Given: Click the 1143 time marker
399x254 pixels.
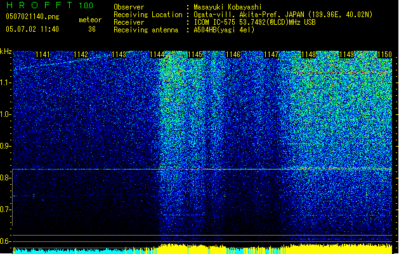Looking at the screenshot, I should [x=119, y=55].
